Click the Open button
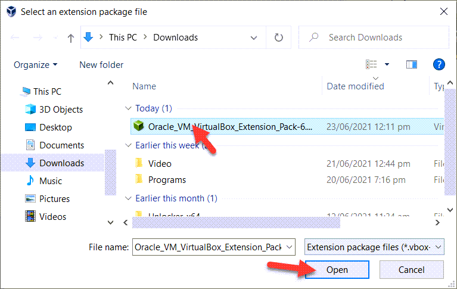 pyautogui.click(x=337, y=270)
